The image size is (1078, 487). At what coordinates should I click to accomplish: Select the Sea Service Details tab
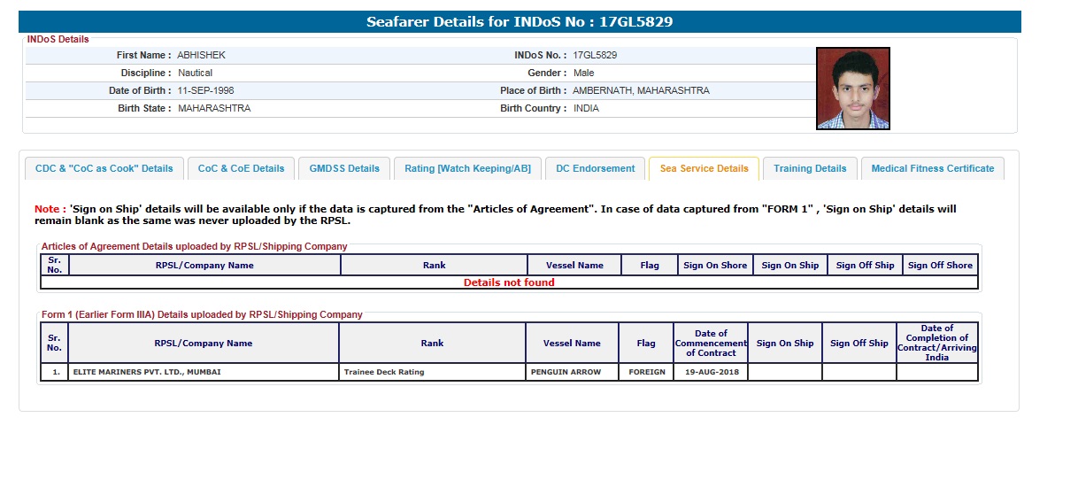point(704,168)
